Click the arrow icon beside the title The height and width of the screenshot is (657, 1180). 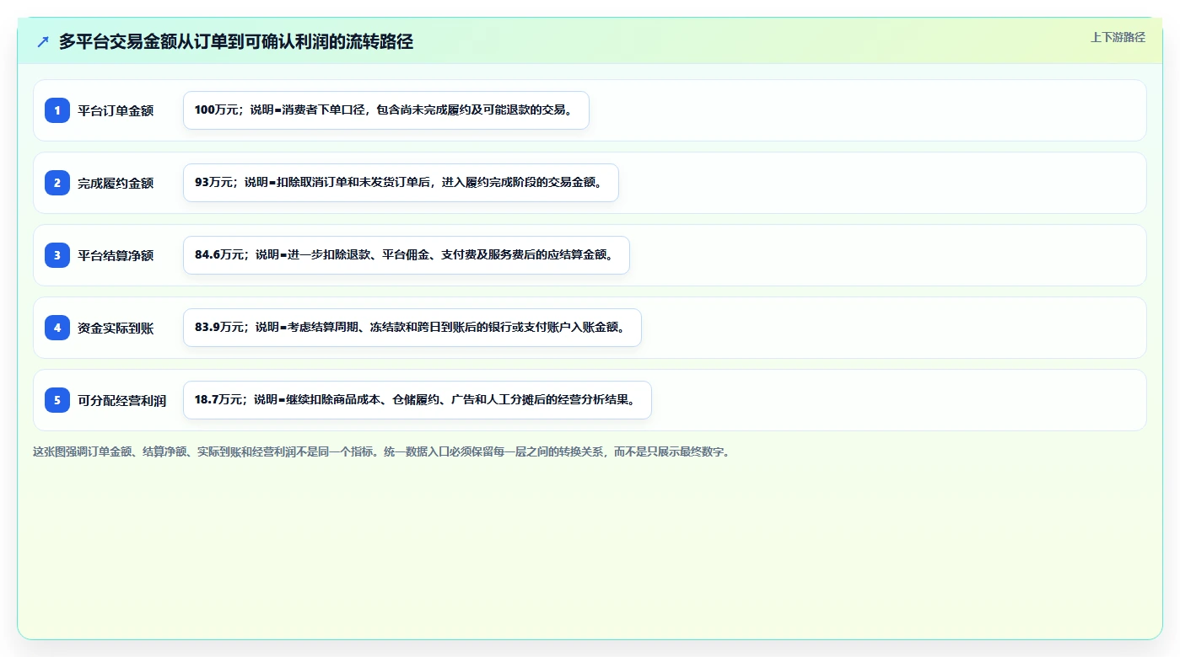(x=43, y=42)
